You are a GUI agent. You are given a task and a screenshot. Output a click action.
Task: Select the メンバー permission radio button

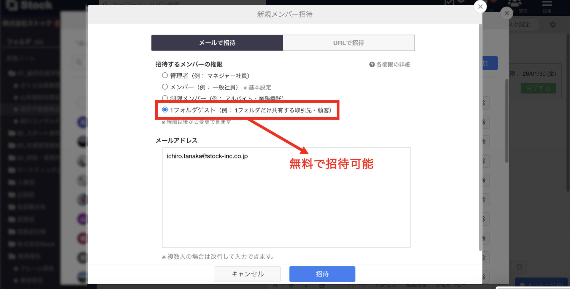[165, 86]
